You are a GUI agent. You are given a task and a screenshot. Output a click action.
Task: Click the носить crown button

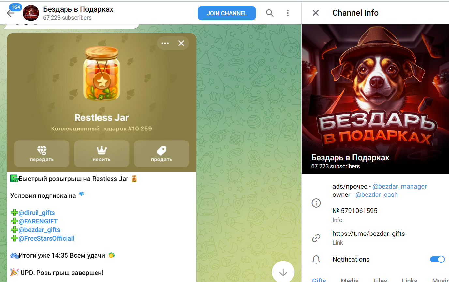point(102,154)
